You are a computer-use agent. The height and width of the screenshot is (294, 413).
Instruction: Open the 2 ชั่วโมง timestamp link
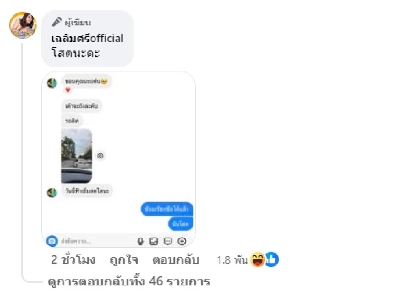[x=73, y=260]
